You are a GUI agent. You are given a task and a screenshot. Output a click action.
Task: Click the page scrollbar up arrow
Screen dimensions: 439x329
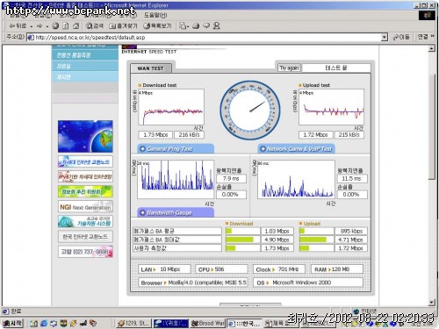tap(432, 49)
